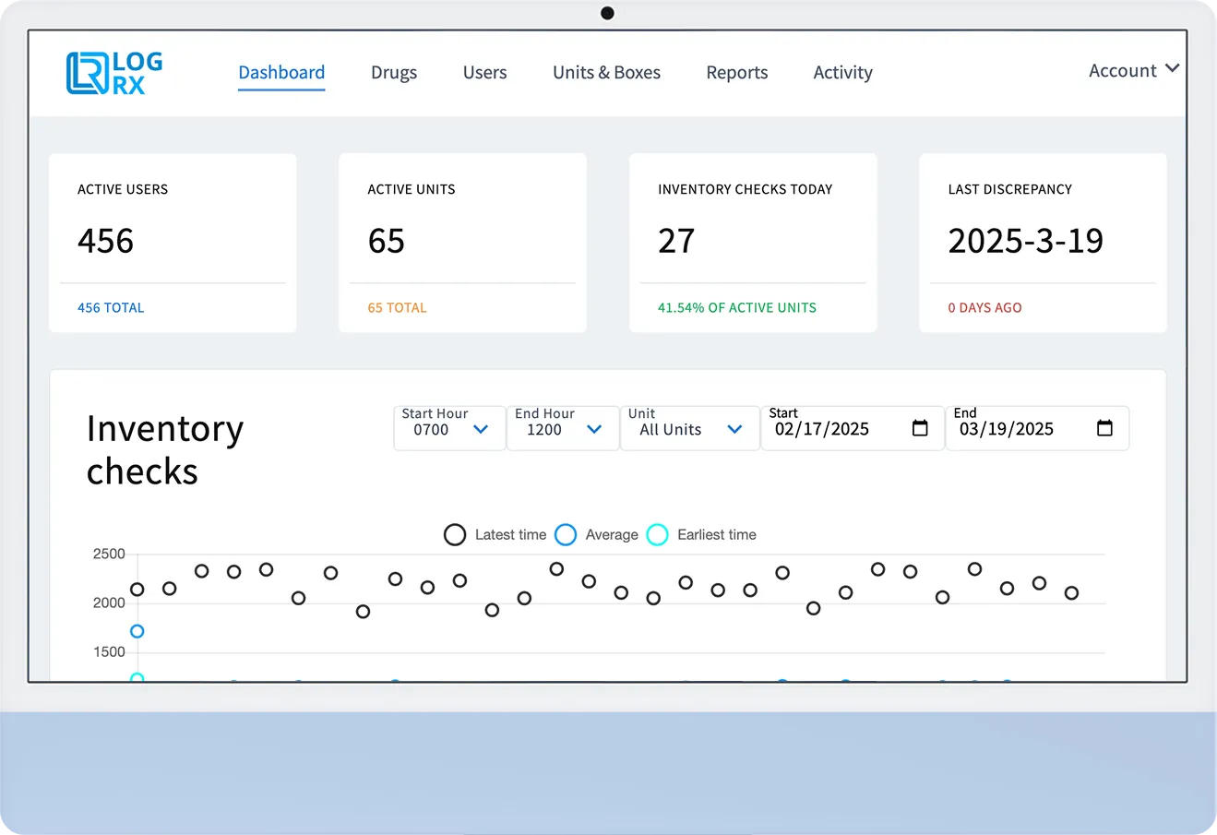The image size is (1217, 835).
Task: Click the first Average data point on chart
Action: 137,632
